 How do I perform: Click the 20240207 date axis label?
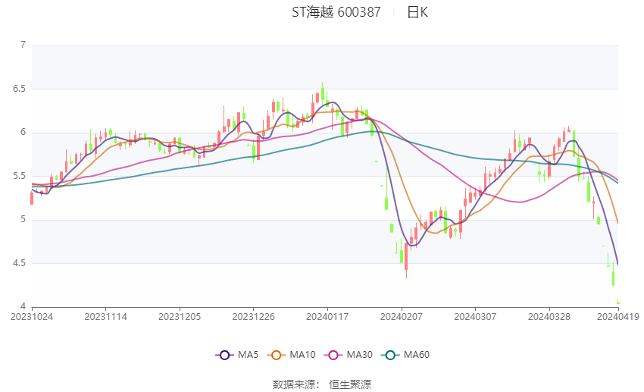click(x=401, y=317)
